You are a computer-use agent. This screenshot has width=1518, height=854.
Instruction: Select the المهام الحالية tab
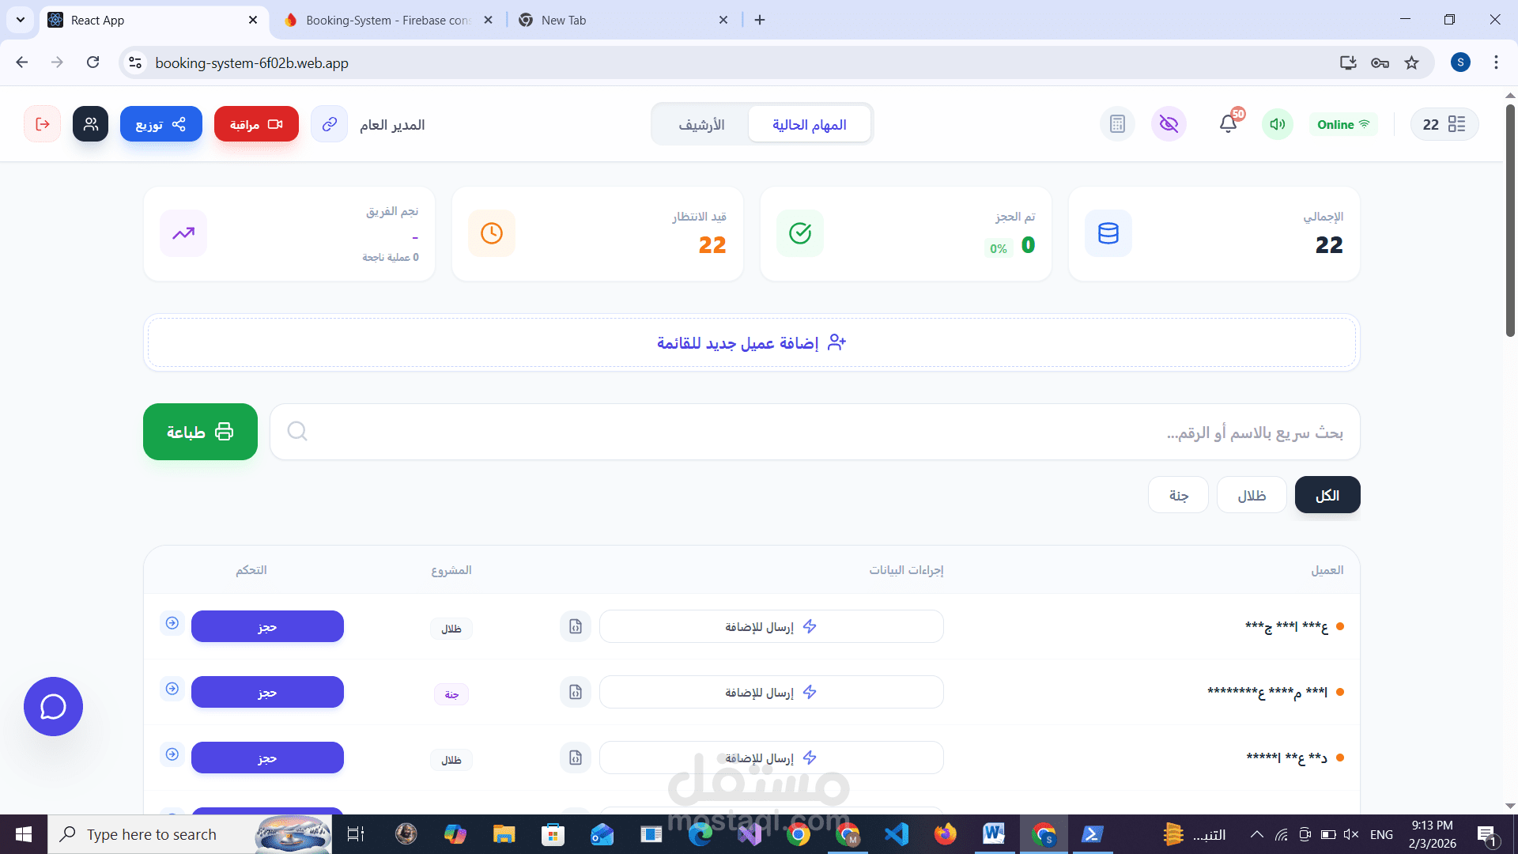click(810, 124)
